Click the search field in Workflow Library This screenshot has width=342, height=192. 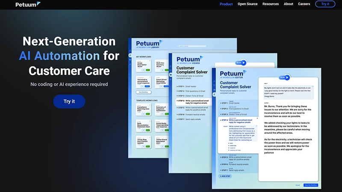coord(192,46)
